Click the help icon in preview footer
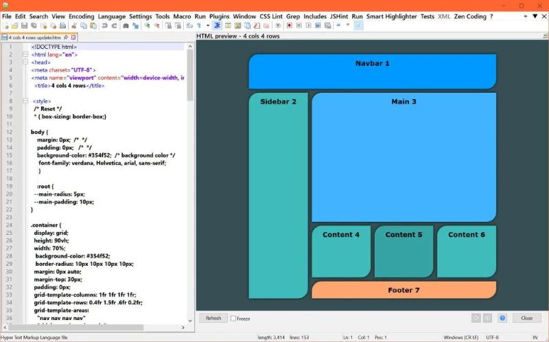The width and height of the screenshot is (549, 342). [502, 318]
